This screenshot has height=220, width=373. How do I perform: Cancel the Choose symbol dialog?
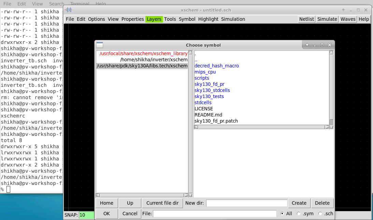point(130,214)
